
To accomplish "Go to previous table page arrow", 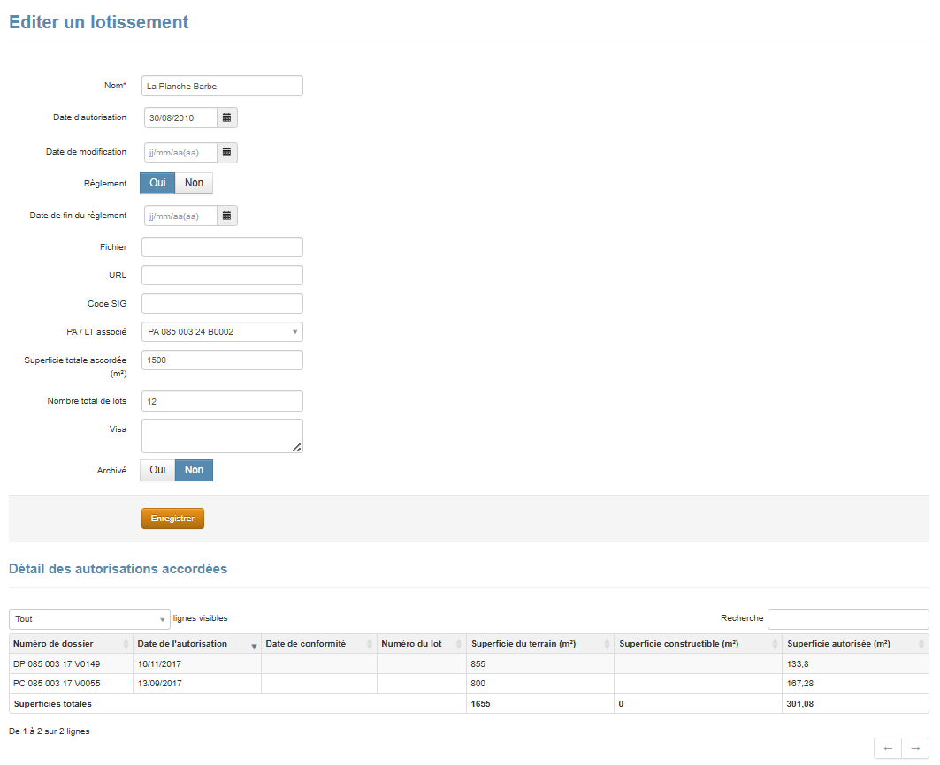I will pos(888,748).
